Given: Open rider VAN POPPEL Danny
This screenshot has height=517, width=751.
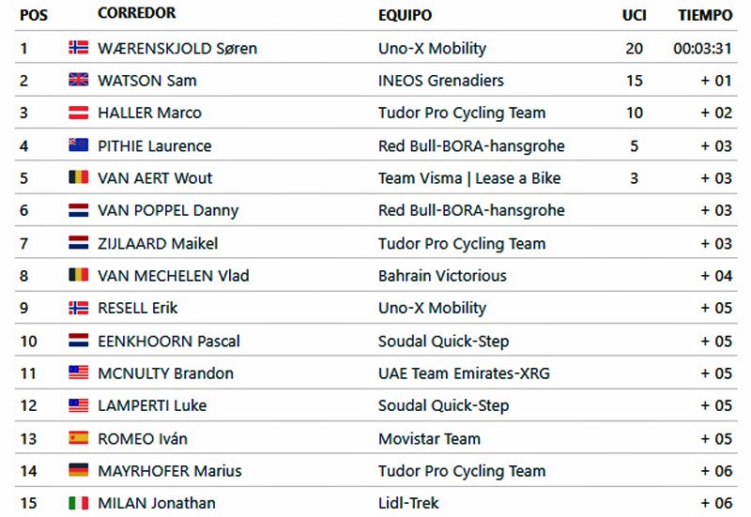Looking at the screenshot, I should pos(168,210).
